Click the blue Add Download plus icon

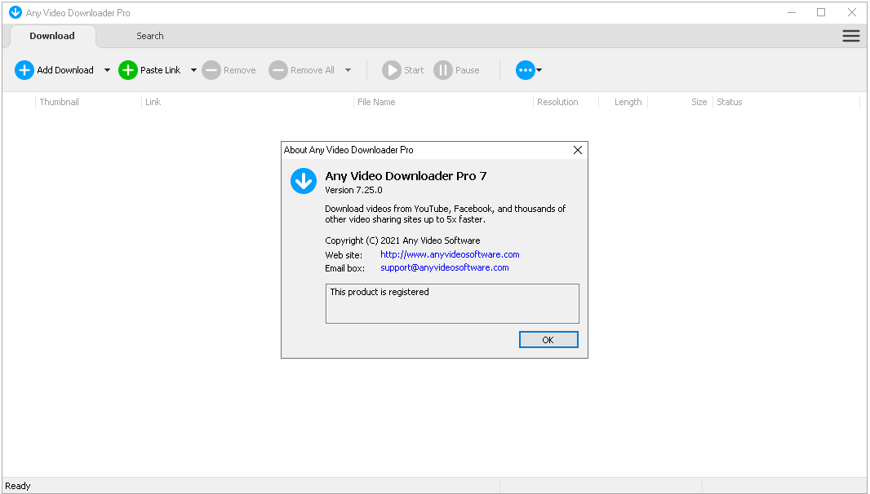click(24, 70)
